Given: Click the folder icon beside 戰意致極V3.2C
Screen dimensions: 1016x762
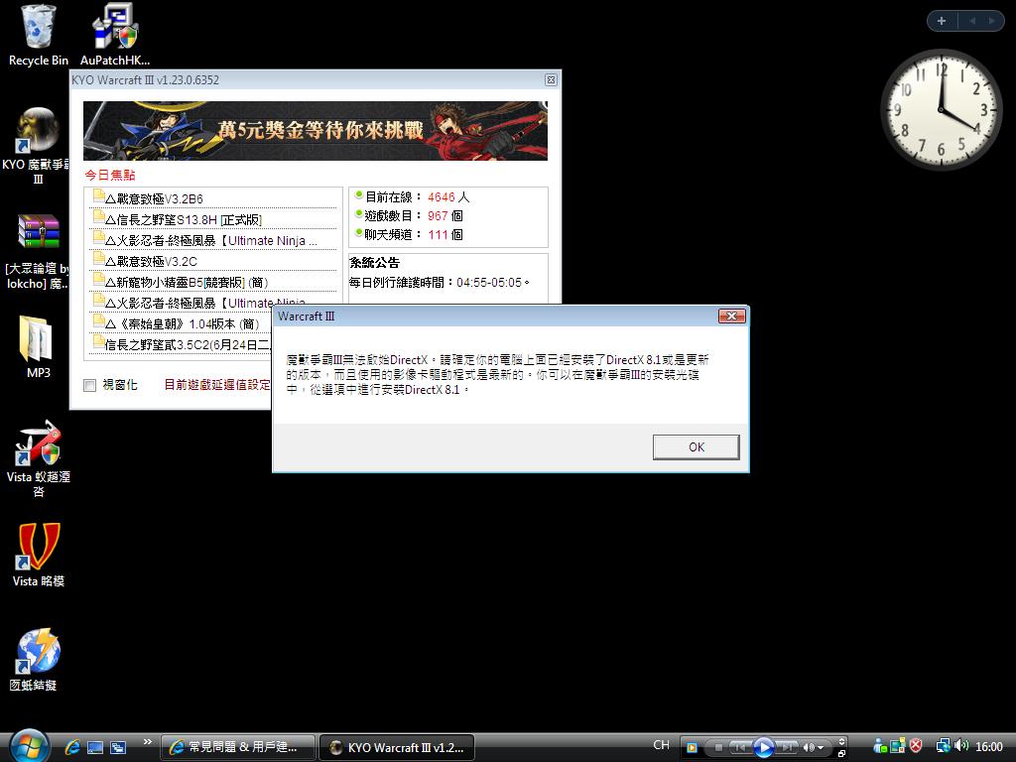Looking at the screenshot, I should tap(98, 258).
